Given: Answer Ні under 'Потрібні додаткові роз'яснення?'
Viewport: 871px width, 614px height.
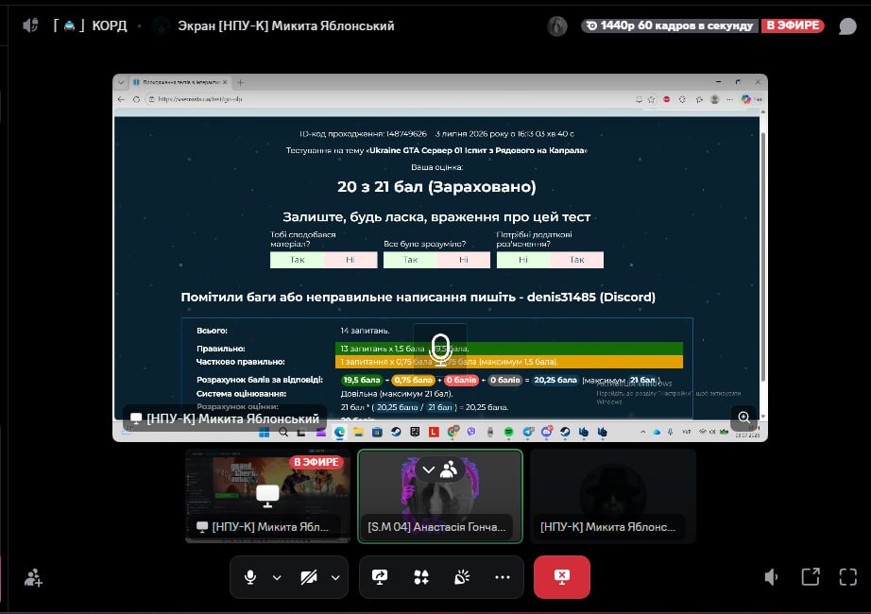Looking at the screenshot, I should click(x=523, y=260).
